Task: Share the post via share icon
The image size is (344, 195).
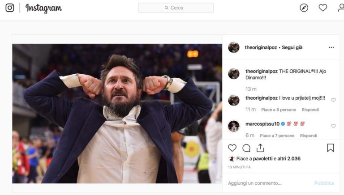Action: [260, 148]
